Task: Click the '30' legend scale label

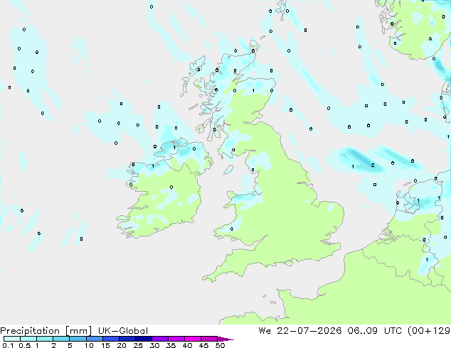Action: [154, 345]
